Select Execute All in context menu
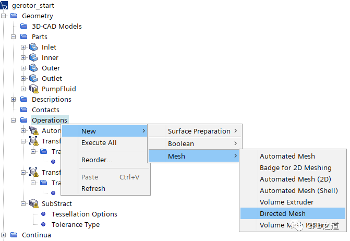This screenshot has height=241, width=350. pos(99,143)
